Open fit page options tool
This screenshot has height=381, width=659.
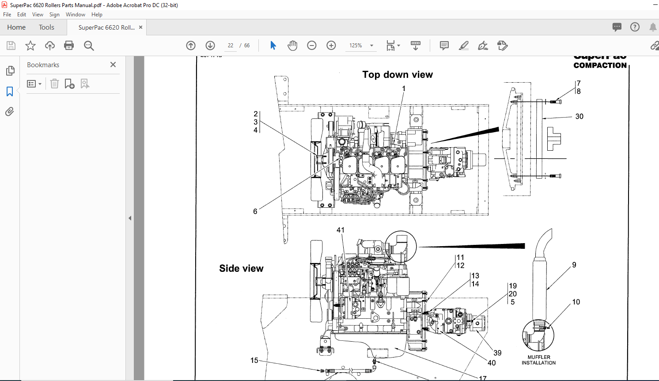pos(393,46)
